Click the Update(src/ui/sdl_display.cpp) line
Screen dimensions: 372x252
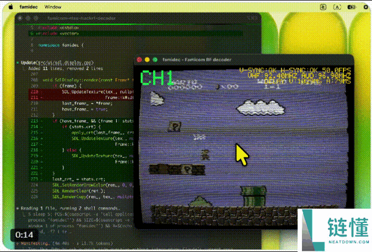point(57,63)
